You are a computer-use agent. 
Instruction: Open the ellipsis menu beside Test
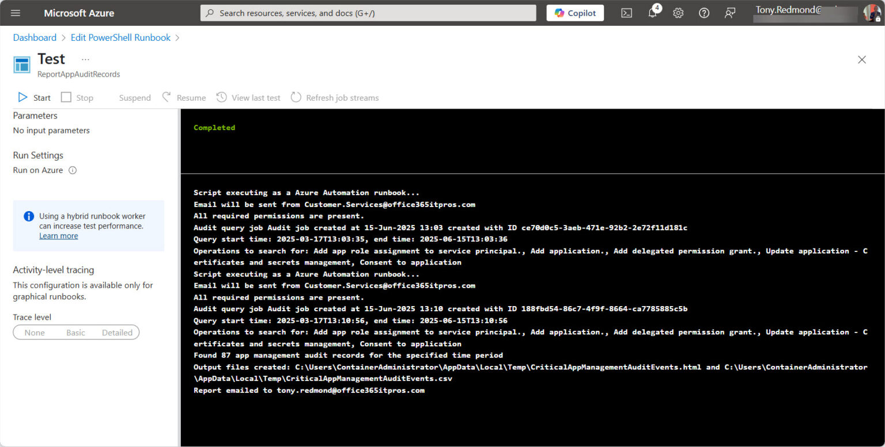85,59
